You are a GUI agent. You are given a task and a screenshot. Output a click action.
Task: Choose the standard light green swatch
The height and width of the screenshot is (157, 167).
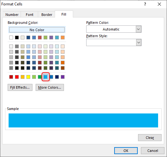(34, 77)
